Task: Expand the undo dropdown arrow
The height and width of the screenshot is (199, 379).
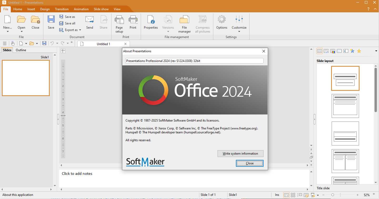Action: pyautogui.click(x=57, y=43)
